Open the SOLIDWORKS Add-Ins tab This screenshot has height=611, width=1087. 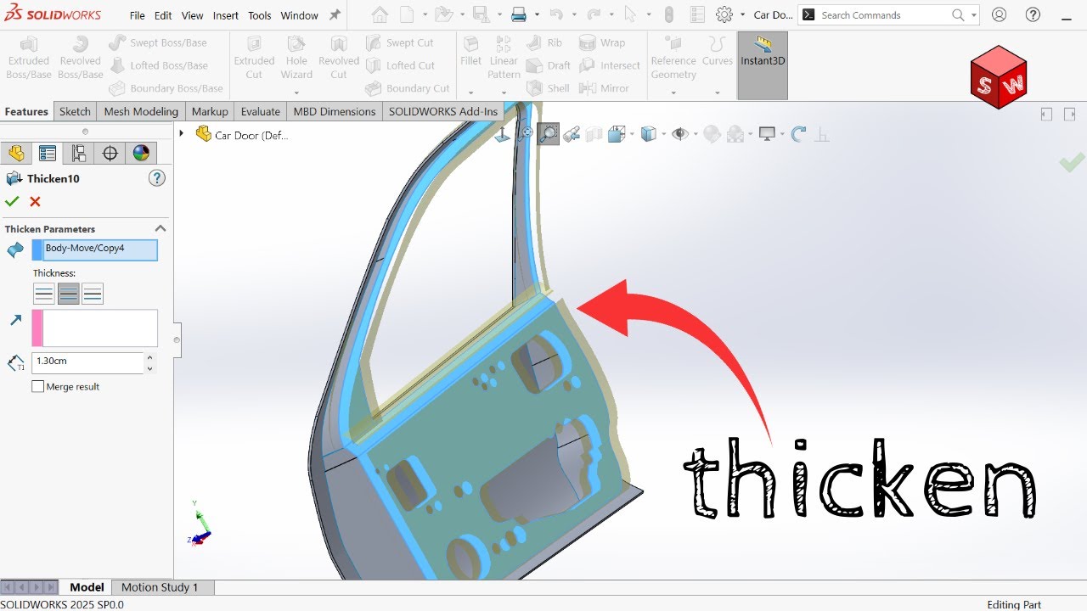pos(443,111)
